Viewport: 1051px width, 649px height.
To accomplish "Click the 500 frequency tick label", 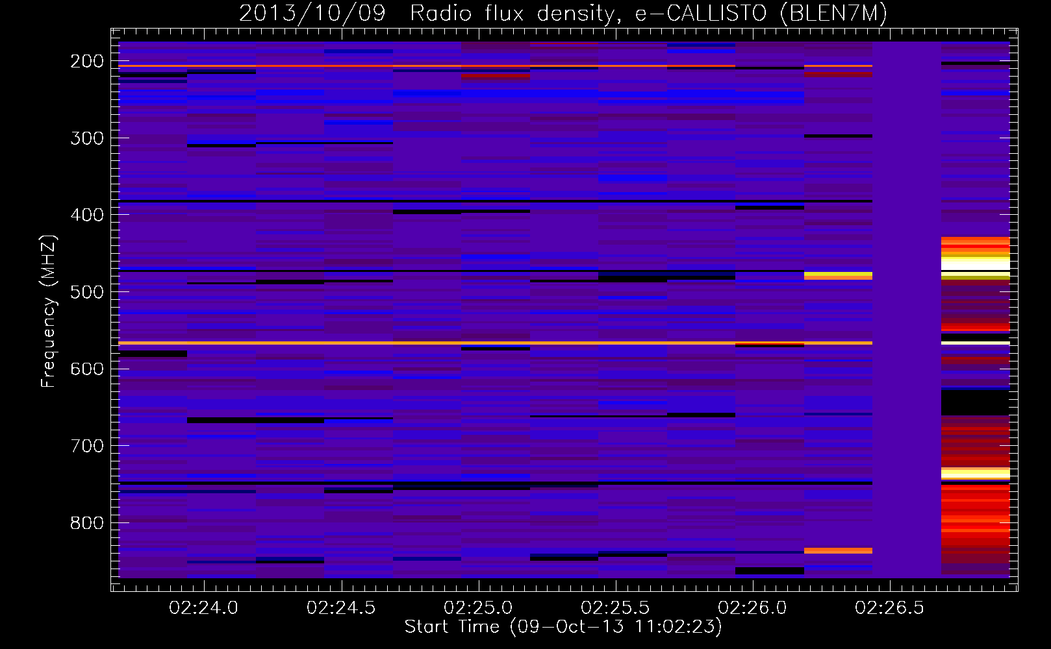I will [87, 292].
